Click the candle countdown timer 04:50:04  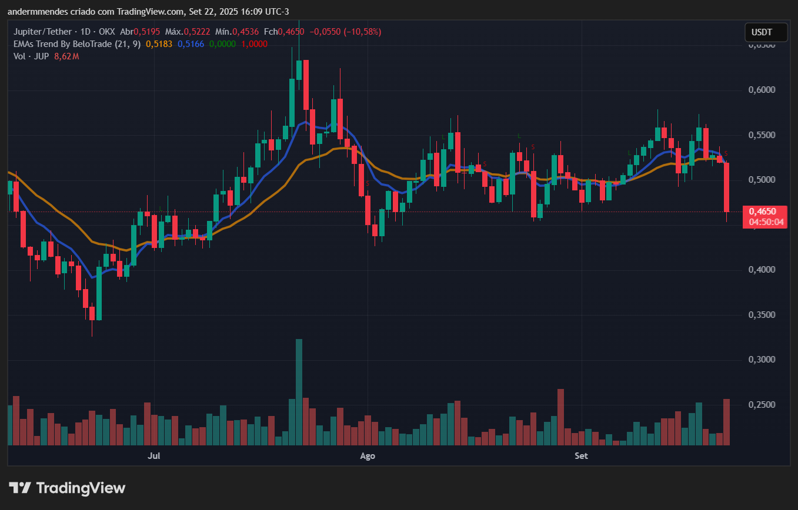(764, 222)
